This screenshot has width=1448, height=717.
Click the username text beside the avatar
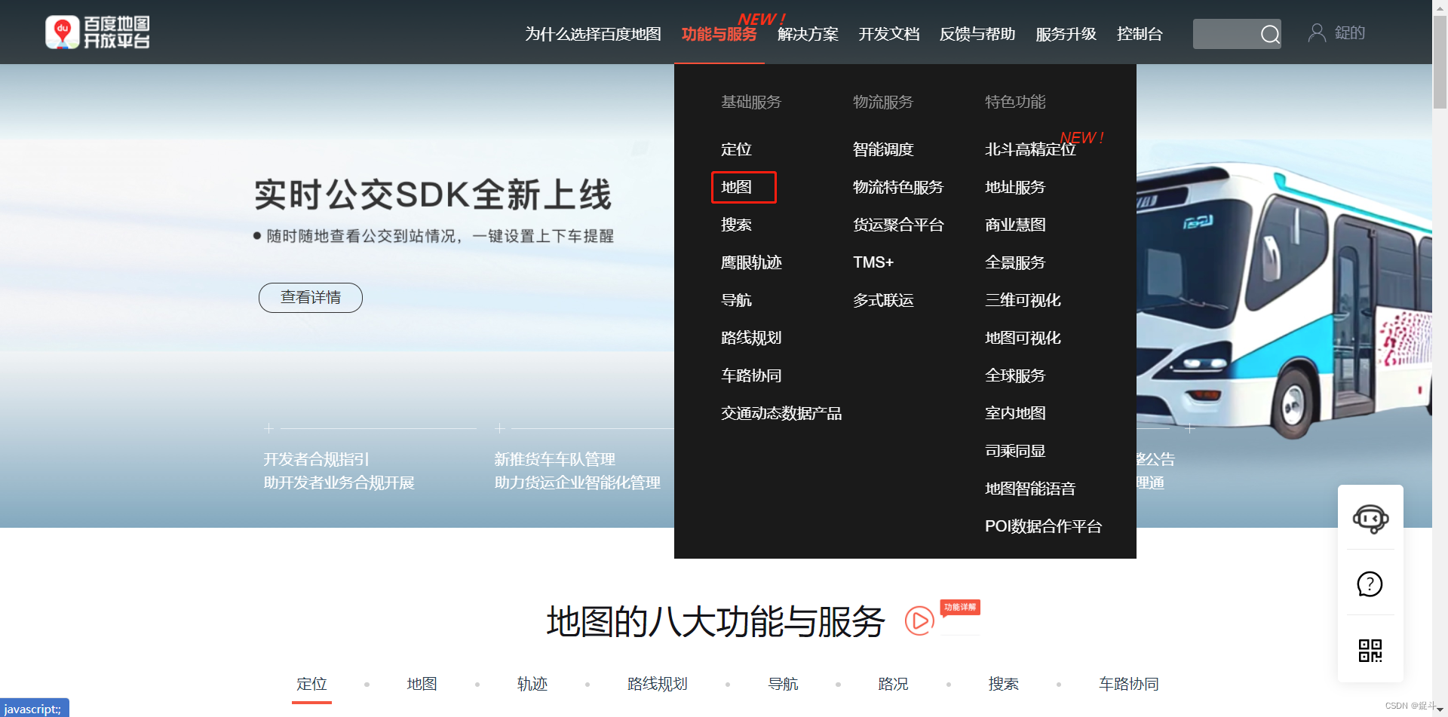[1350, 32]
